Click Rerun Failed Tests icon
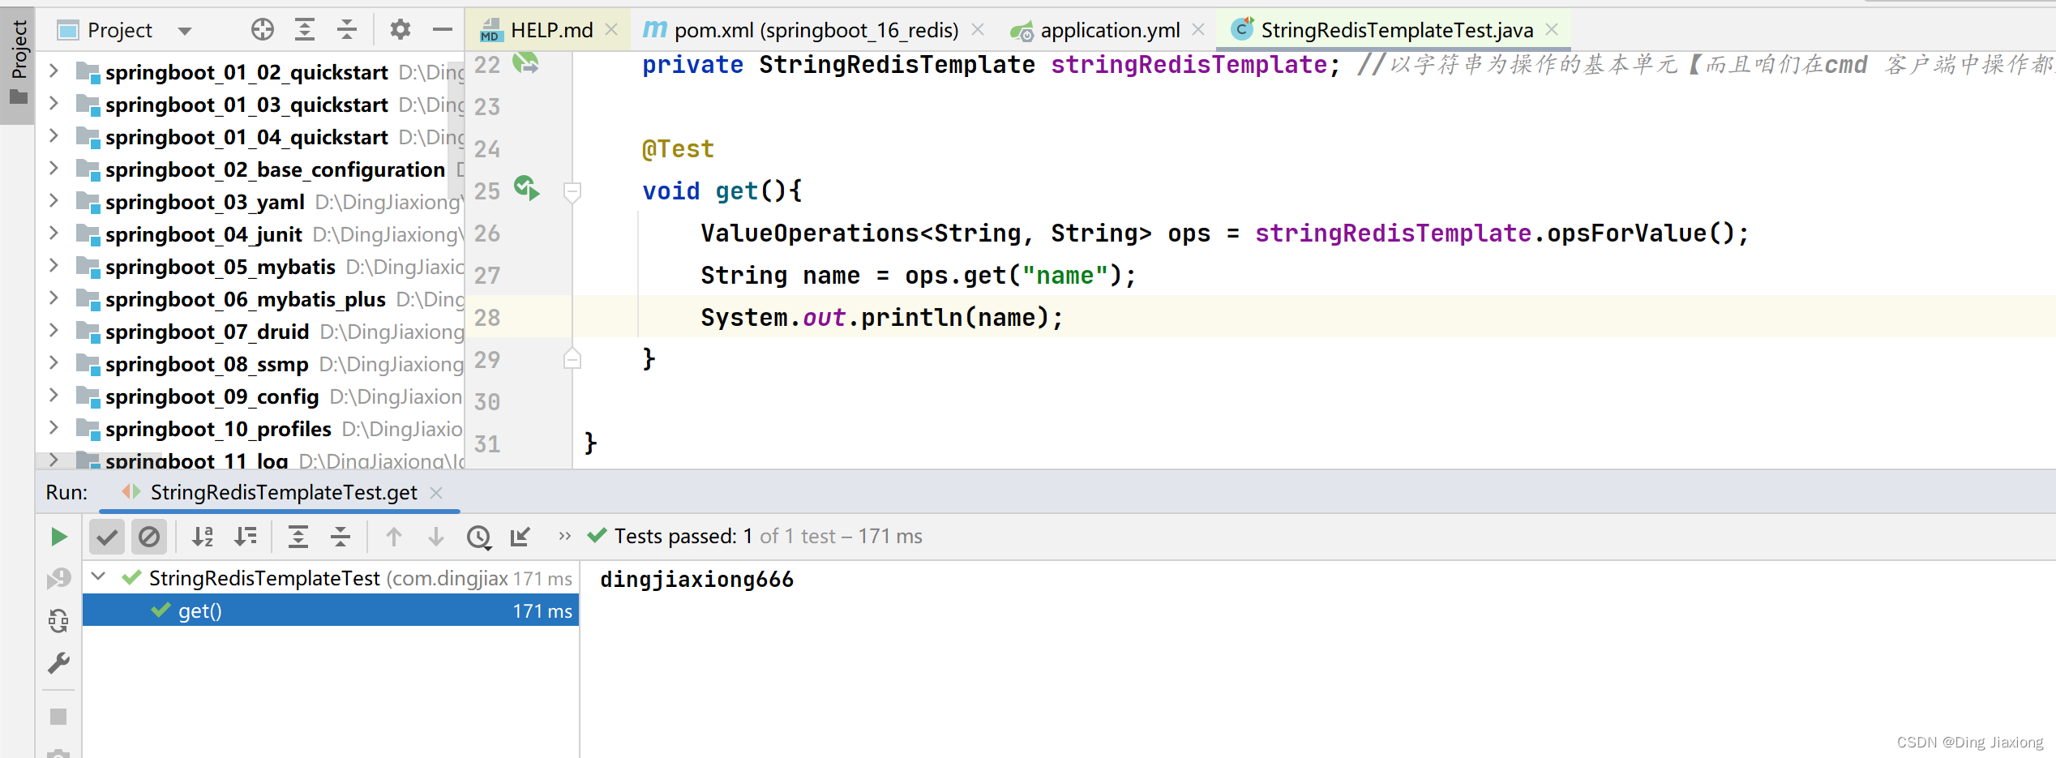Image resolution: width=2056 pixels, height=758 pixels. 58,579
